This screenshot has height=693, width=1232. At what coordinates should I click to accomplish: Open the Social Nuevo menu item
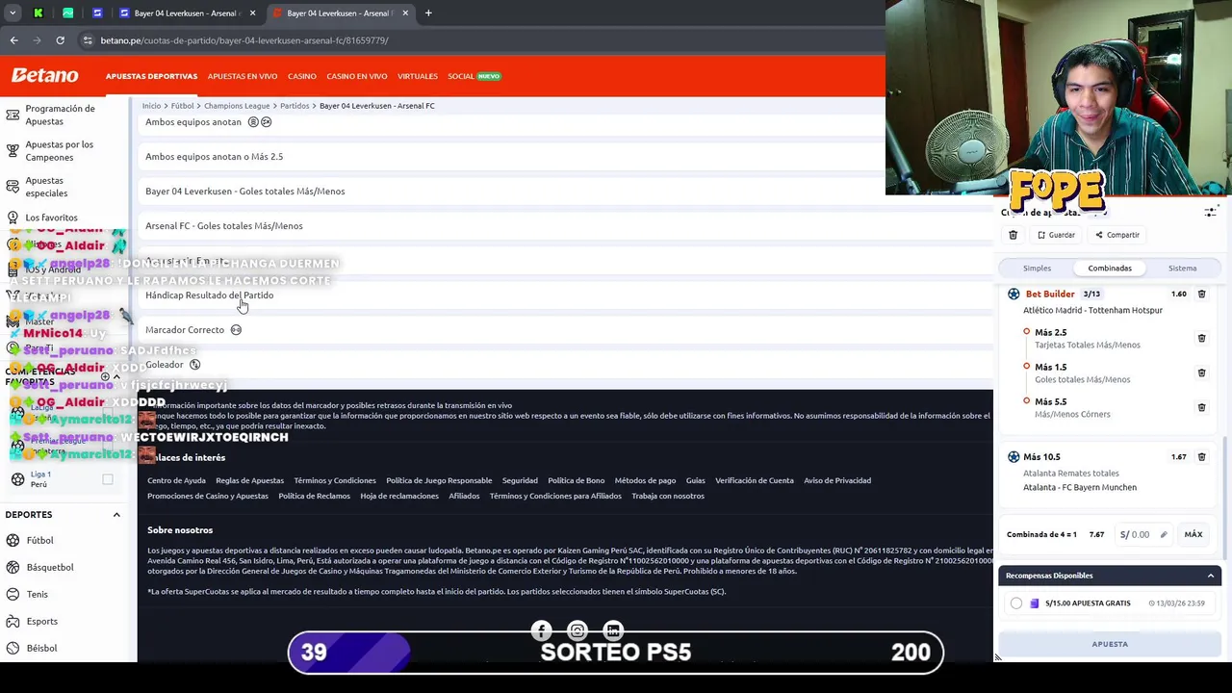(x=475, y=76)
